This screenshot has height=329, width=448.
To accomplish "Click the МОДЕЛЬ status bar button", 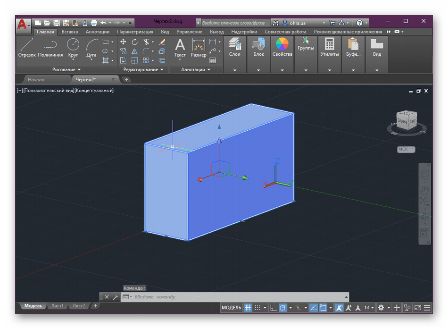I will 231,308.
